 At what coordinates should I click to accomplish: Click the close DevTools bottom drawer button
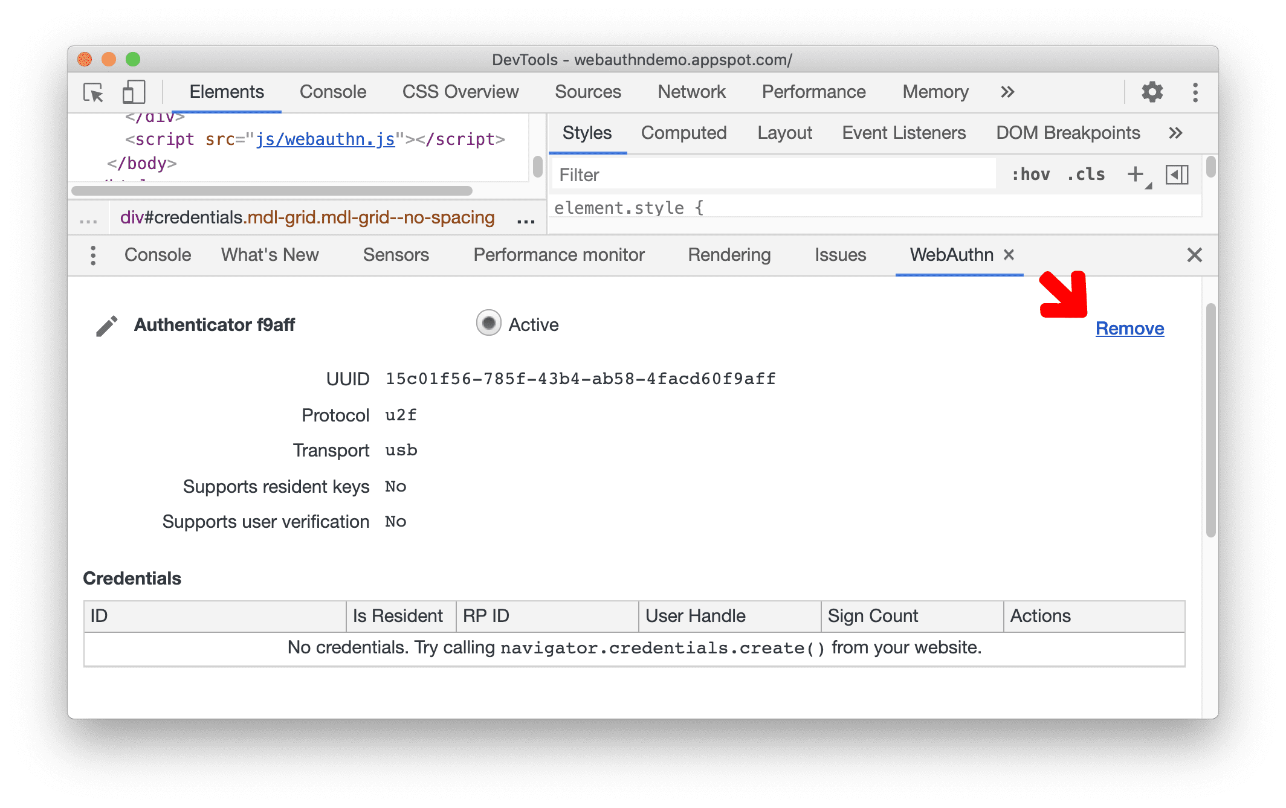point(1194,255)
